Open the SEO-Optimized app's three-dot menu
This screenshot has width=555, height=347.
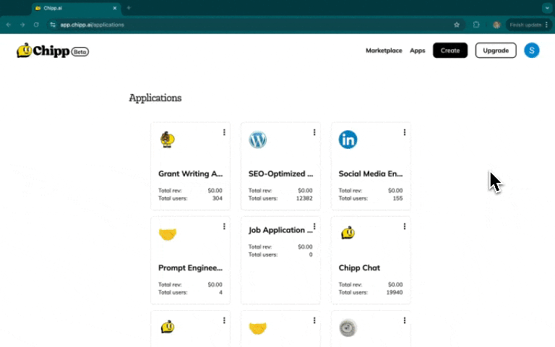[314, 132]
